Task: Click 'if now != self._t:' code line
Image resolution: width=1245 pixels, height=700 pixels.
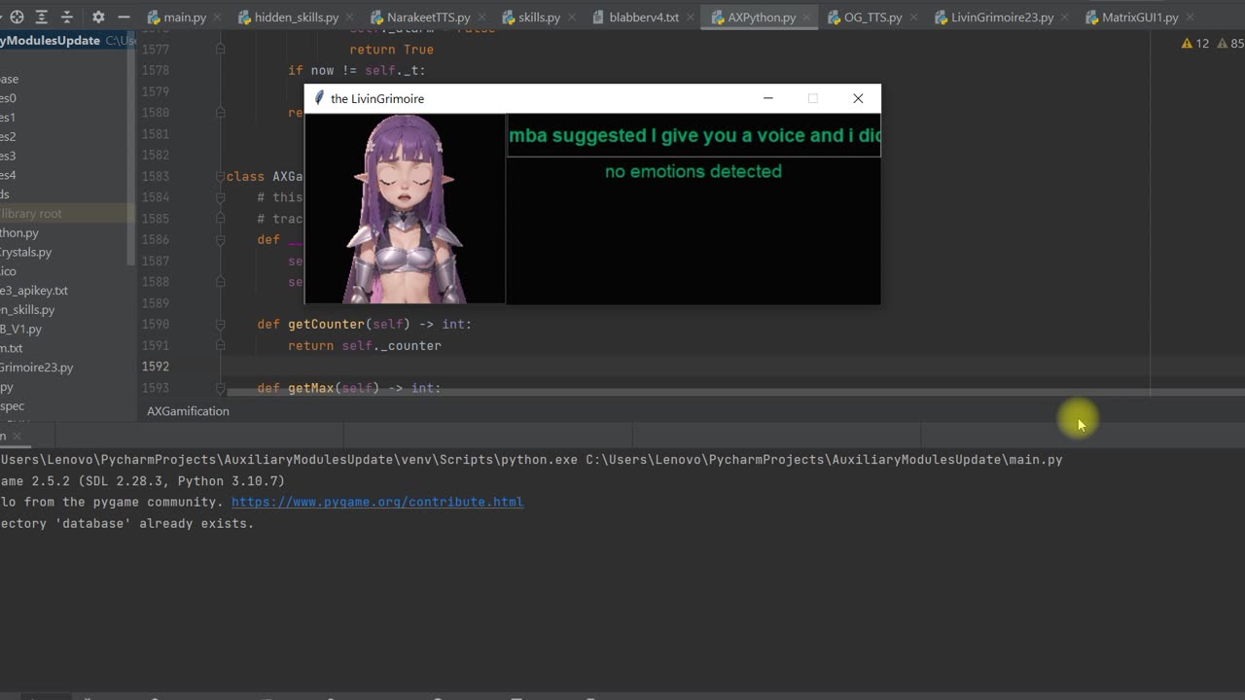Action: click(357, 71)
